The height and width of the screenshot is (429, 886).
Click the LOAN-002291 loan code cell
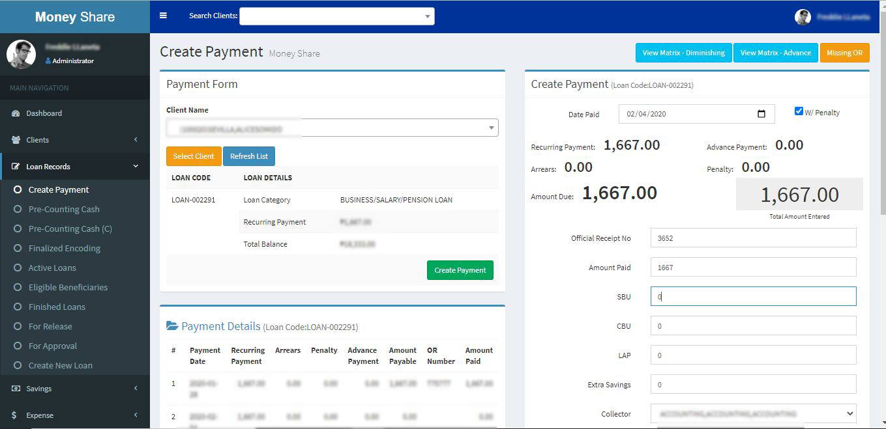coord(193,200)
